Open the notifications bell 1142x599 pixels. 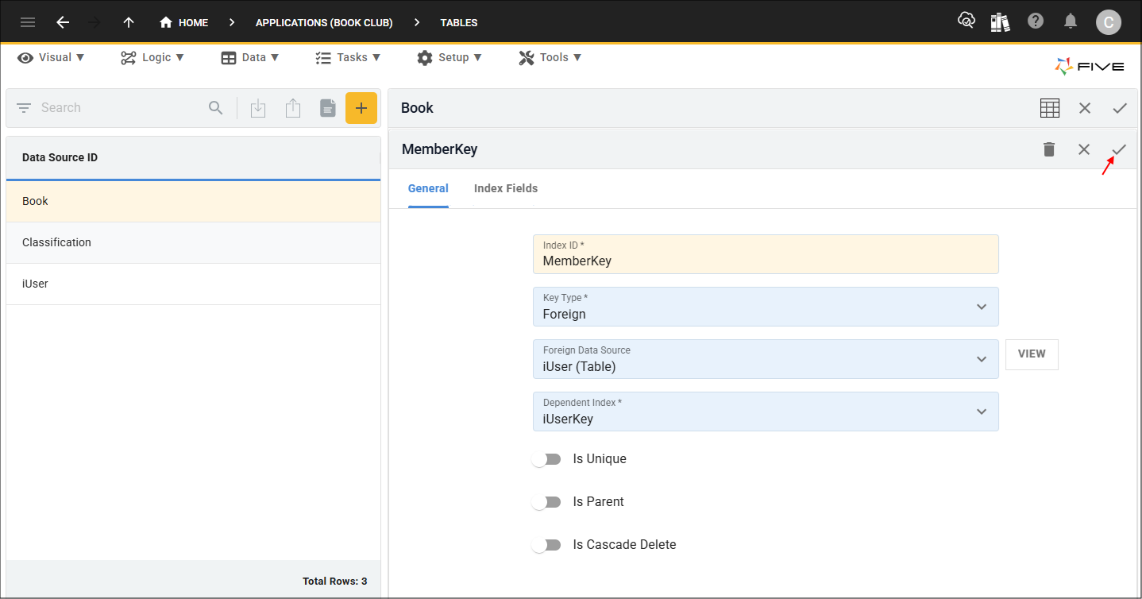[1071, 21]
